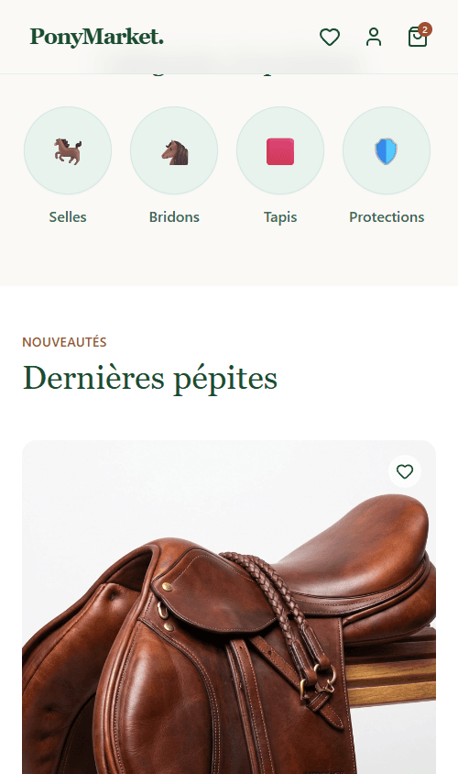This screenshot has width=458, height=774.
Task: Go home via the PonyMarket logo
Action: tap(96, 37)
